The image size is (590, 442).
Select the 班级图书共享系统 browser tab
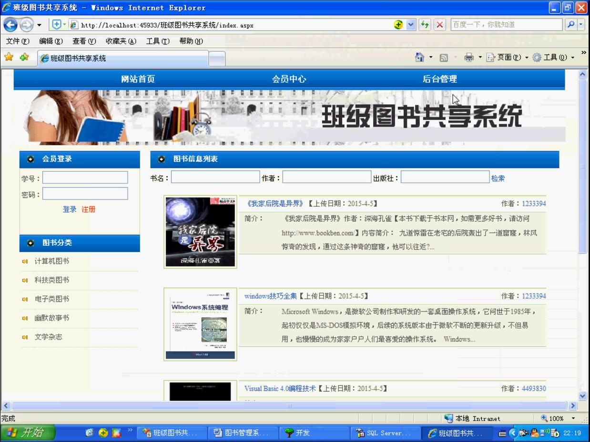[122, 59]
